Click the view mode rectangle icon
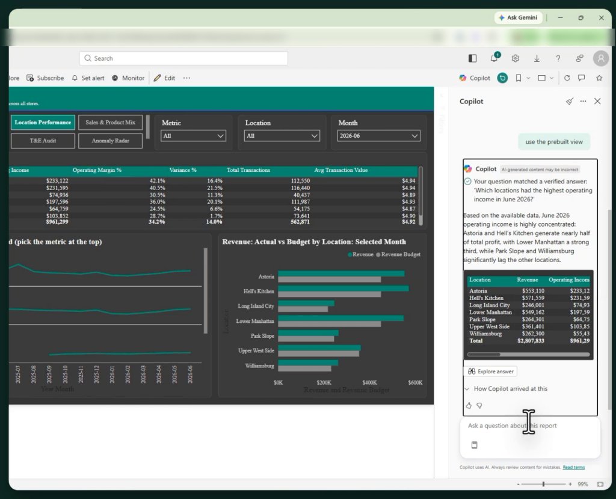The width and height of the screenshot is (616, 499). click(542, 78)
